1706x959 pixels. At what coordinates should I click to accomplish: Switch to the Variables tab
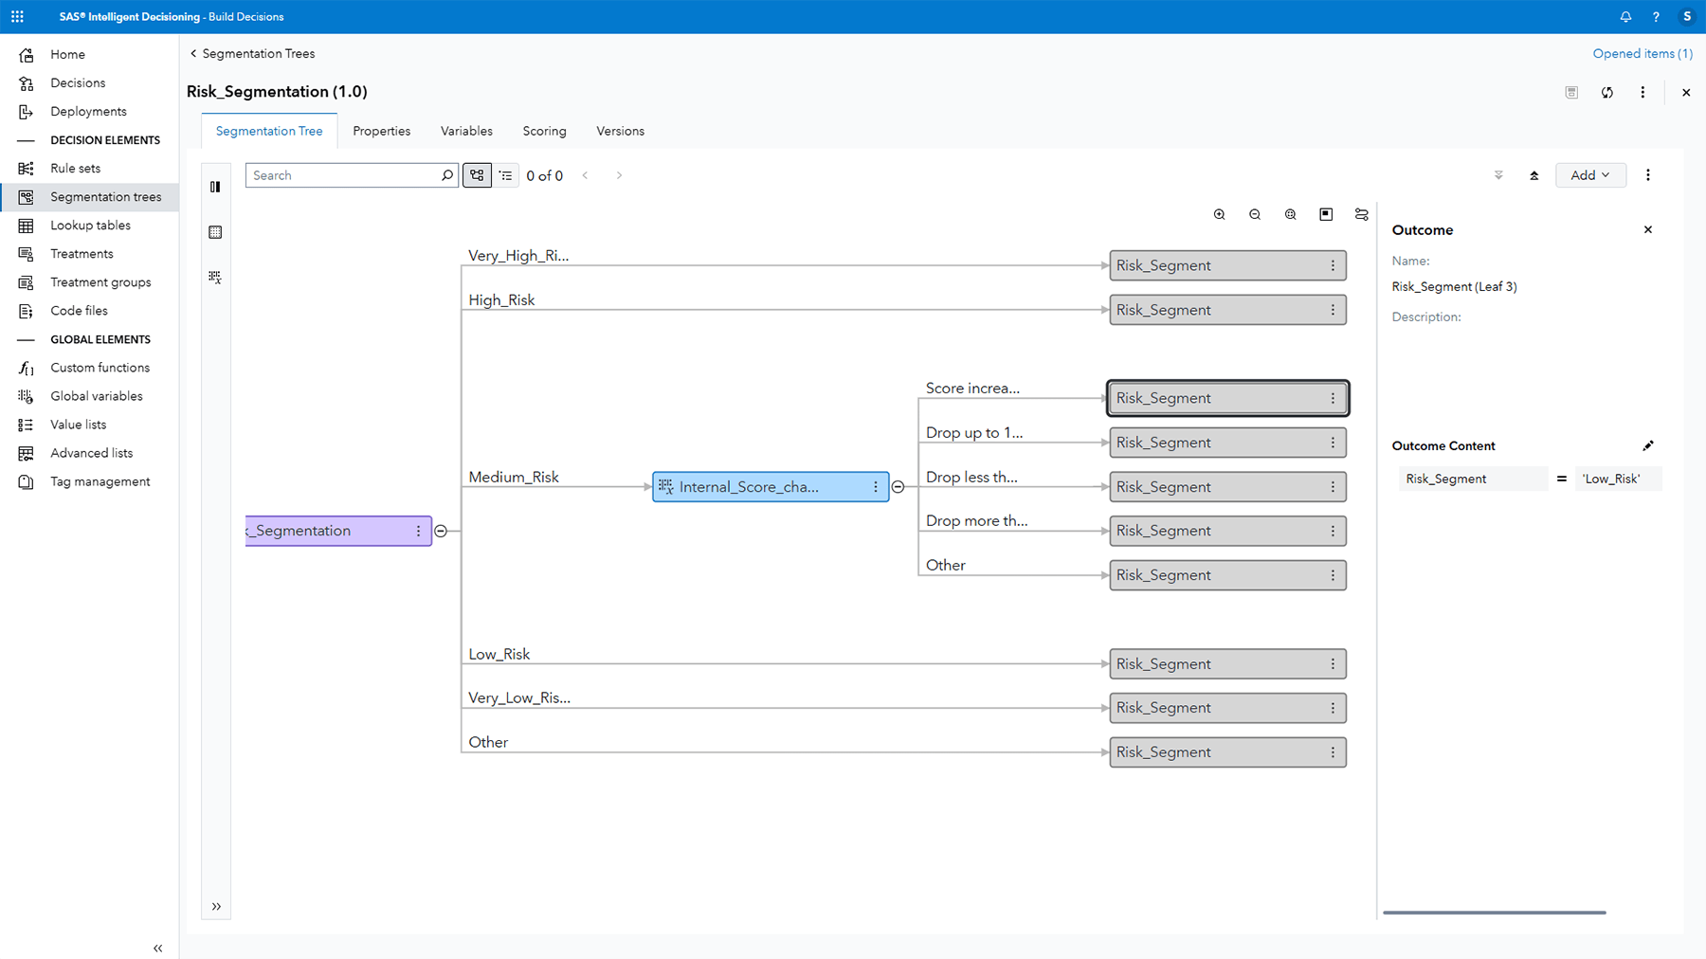pos(465,131)
